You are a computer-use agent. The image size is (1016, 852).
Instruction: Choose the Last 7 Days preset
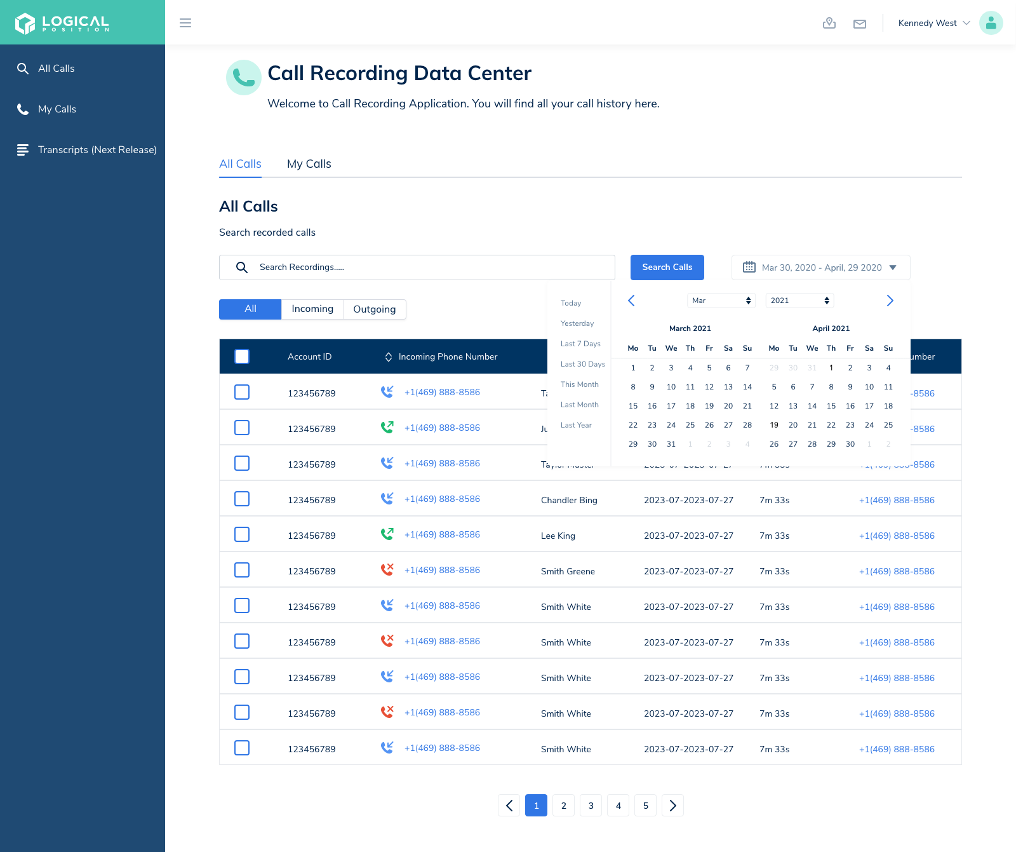tap(580, 344)
